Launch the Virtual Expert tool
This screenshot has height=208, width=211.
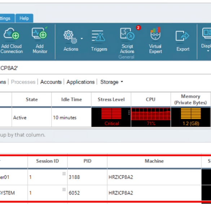[155, 33]
